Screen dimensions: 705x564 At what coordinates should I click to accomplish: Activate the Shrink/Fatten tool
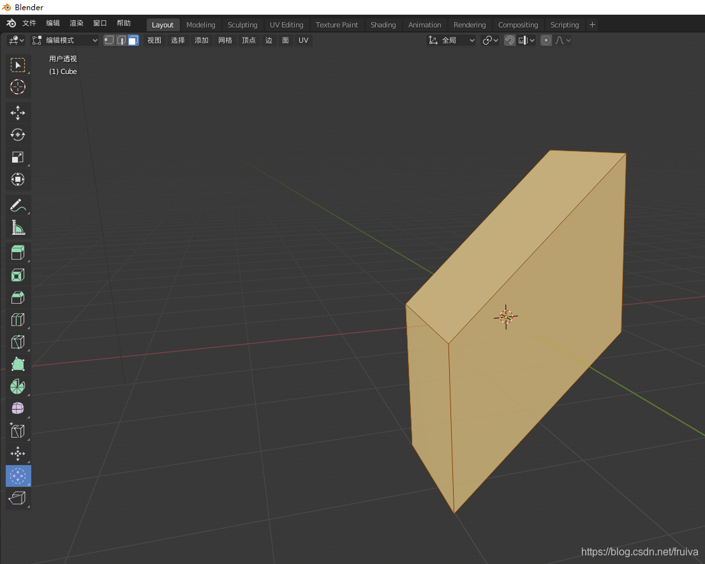coord(18,454)
